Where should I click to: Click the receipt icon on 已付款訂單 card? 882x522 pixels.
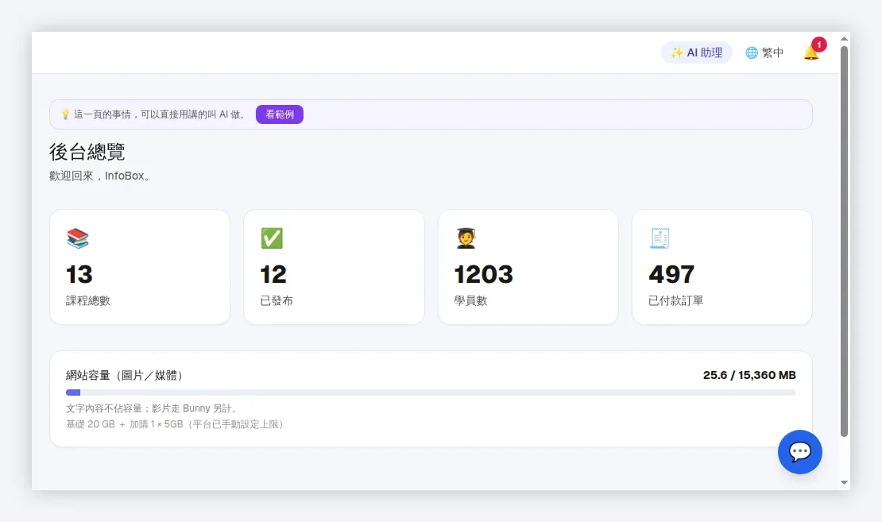click(660, 238)
